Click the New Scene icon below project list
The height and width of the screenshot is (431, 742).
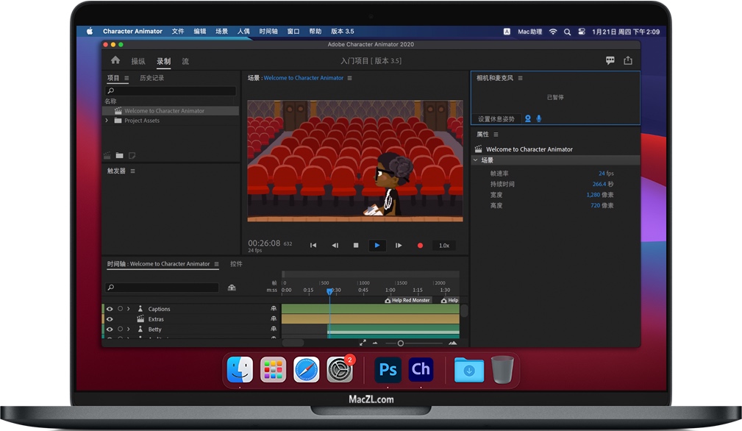point(108,156)
